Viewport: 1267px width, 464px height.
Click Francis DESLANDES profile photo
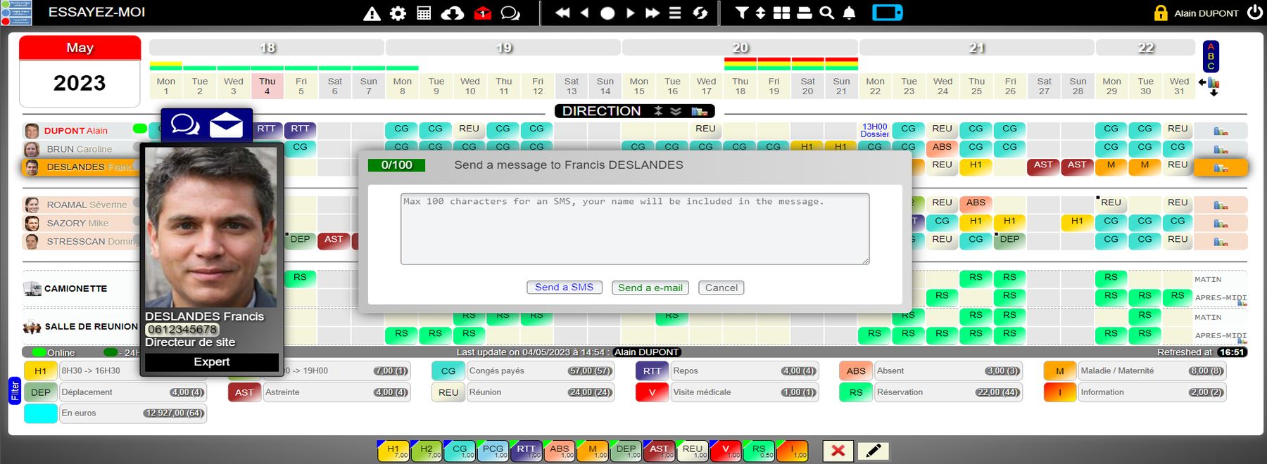tap(211, 226)
